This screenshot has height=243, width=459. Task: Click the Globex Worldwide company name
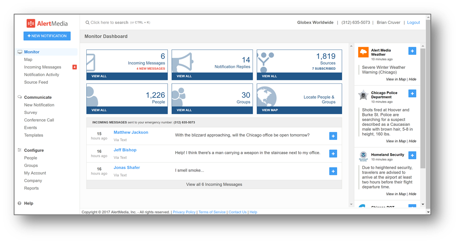coord(315,23)
